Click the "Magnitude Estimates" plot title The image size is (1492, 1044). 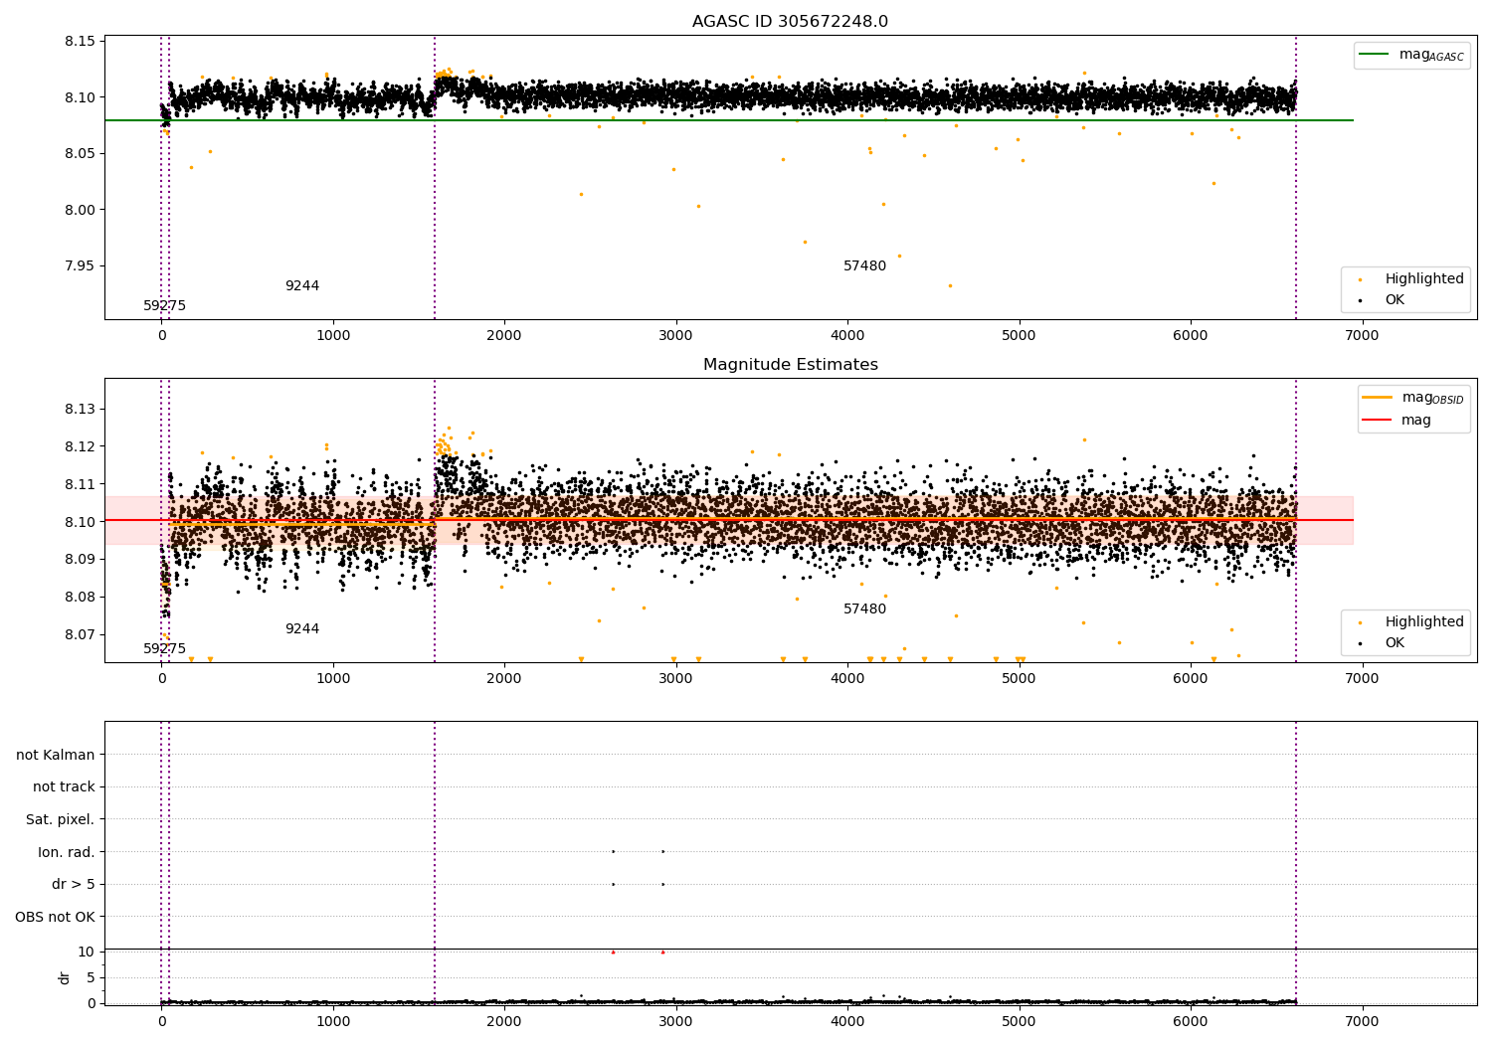tap(790, 365)
